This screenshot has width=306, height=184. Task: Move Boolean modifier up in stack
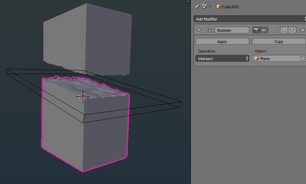tap(284, 30)
